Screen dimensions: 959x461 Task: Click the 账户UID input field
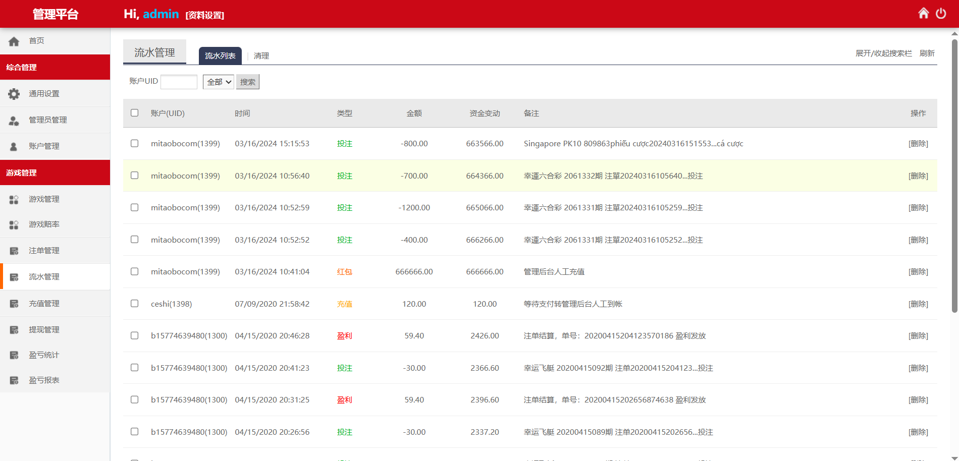coord(179,82)
